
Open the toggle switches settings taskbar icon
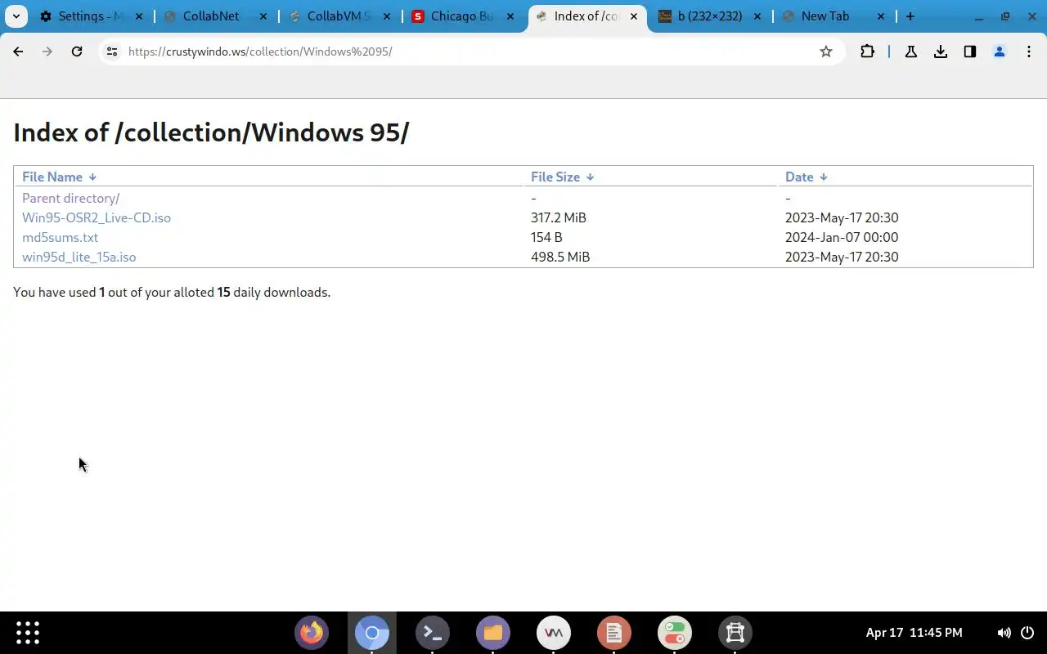[675, 633]
